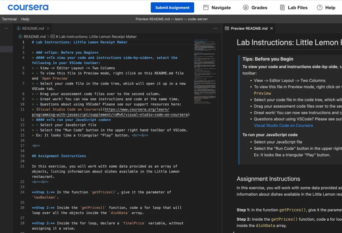
Task: Click the info icon on README.md tab
Action: click(x=19, y=28)
